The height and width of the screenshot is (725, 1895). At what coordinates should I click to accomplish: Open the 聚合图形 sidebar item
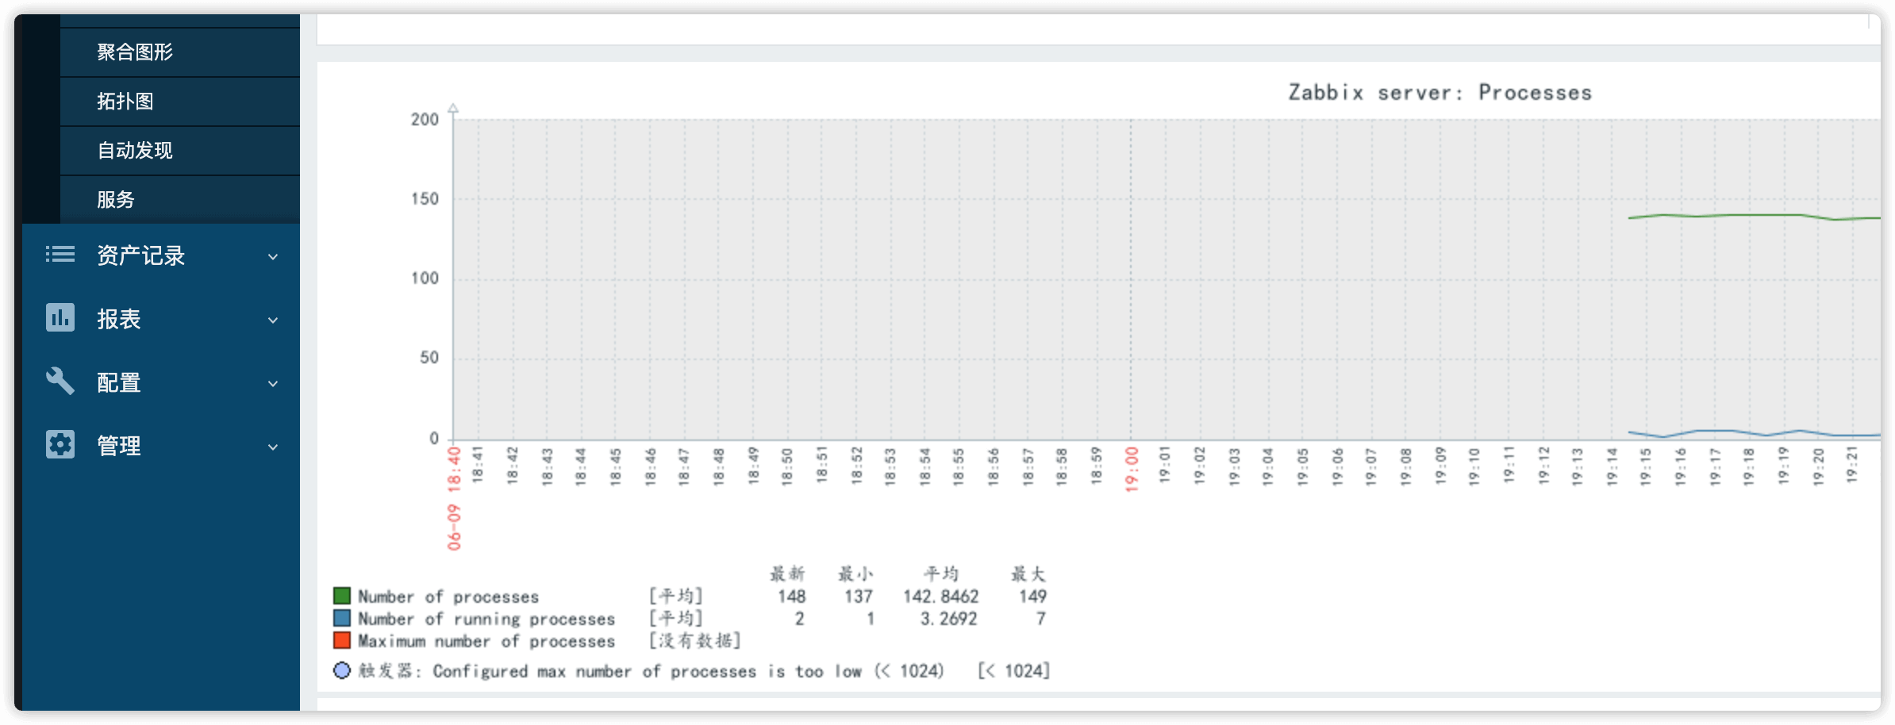click(x=180, y=52)
